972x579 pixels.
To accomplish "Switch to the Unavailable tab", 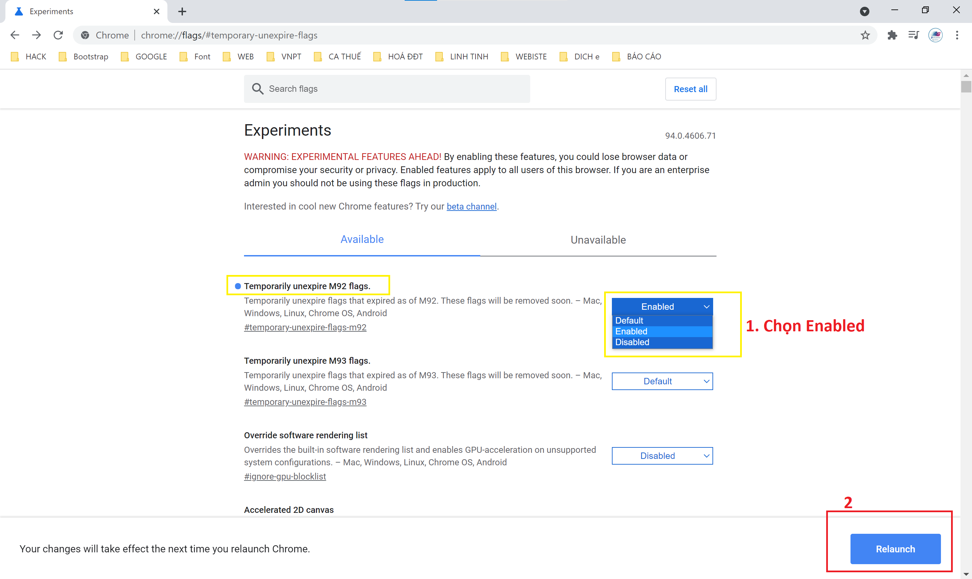I will (x=598, y=240).
